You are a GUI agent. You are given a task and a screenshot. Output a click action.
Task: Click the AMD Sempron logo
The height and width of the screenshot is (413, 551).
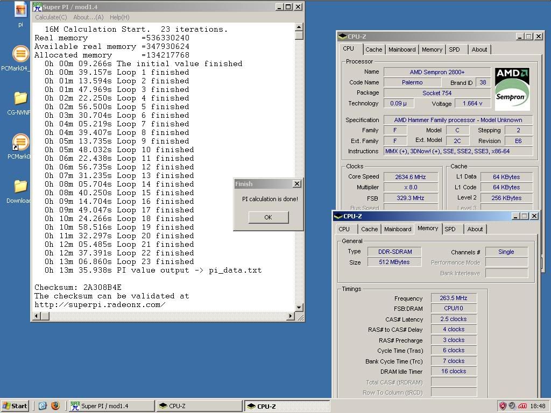512,89
